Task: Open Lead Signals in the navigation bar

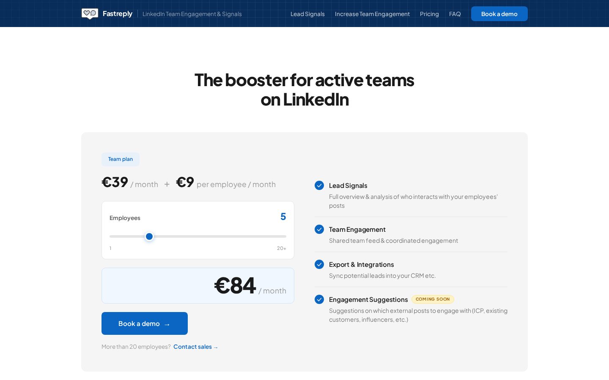Action: pyautogui.click(x=307, y=14)
